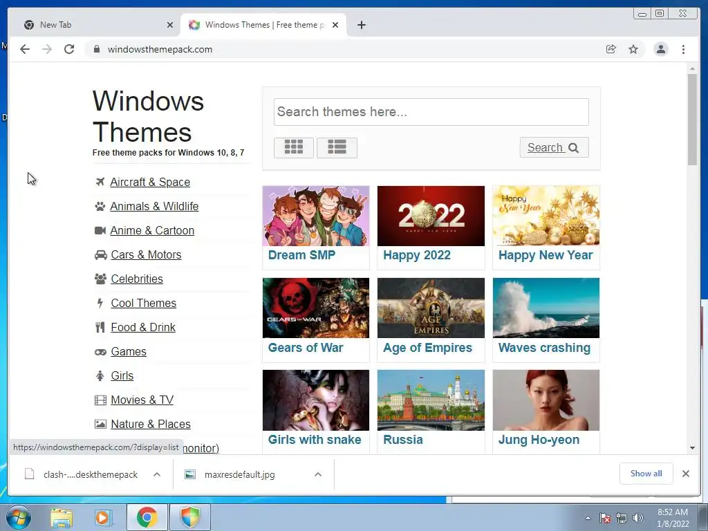708x531 pixels.
Task: Close the Windows Themes tab
Action: (x=335, y=25)
